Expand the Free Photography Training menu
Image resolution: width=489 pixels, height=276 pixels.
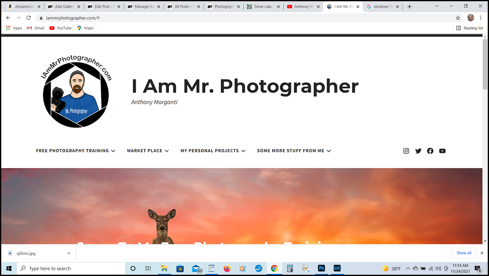pos(75,151)
